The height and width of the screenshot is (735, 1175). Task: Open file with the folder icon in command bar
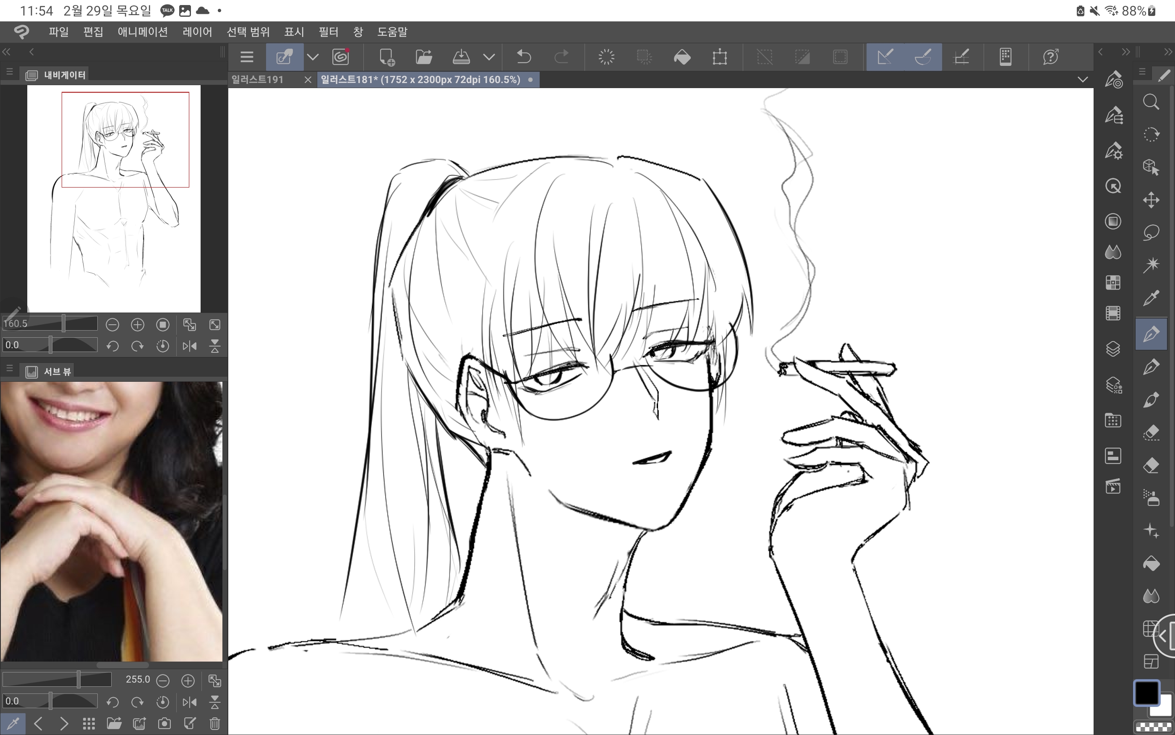(423, 57)
